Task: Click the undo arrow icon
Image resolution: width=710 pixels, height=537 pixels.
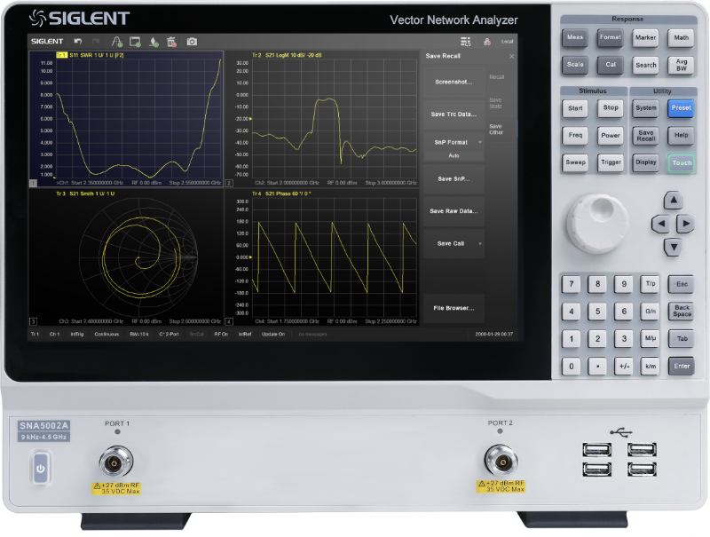Action: pyautogui.click(x=78, y=42)
